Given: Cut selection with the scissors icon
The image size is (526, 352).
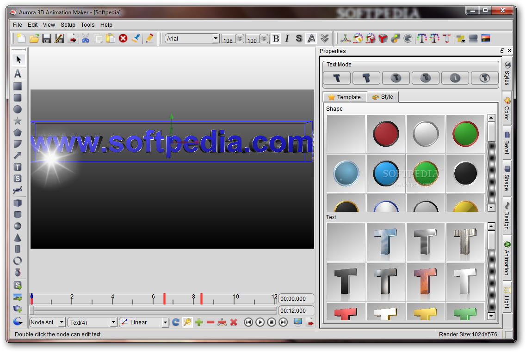Looking at the screenshot, I should tap(86, 38).
